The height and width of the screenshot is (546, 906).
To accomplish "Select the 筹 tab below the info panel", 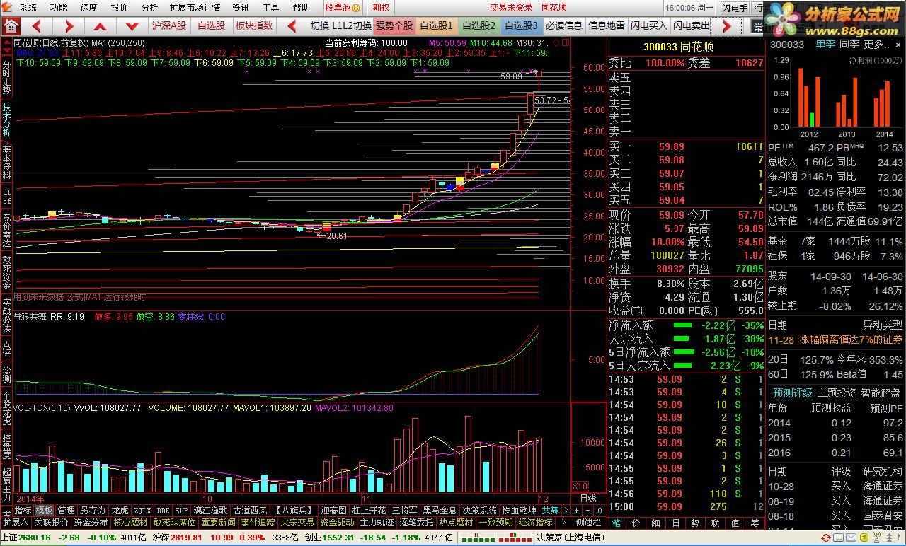I will pyautogui.click(x=755, y=523).
